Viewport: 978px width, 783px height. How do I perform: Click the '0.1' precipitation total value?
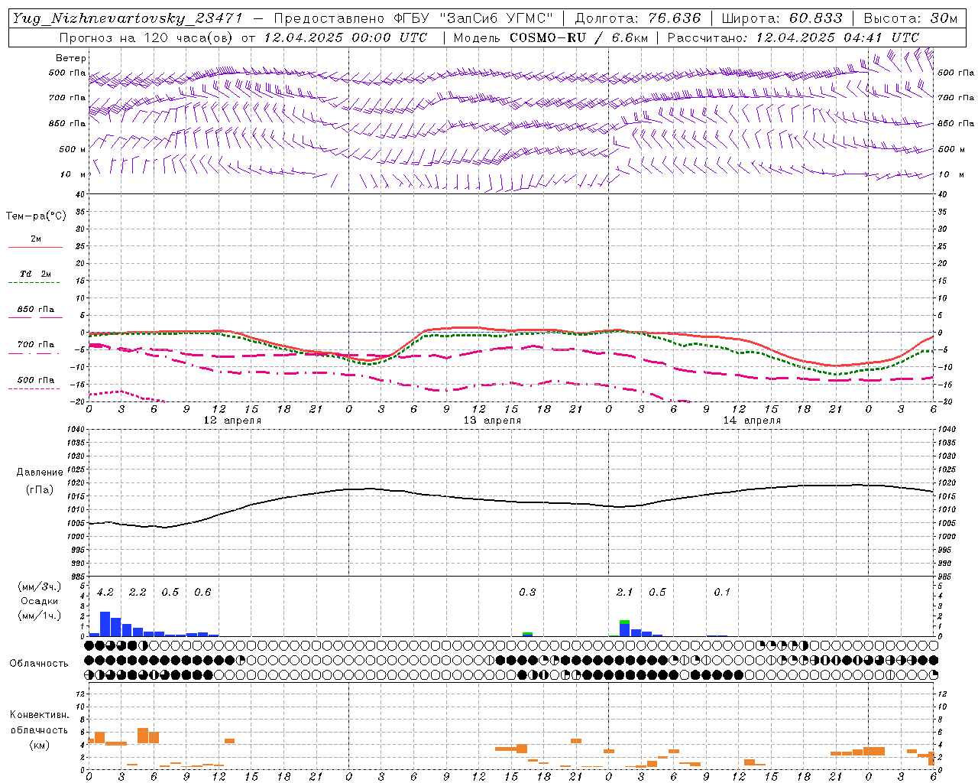click(x=722, y=592)
